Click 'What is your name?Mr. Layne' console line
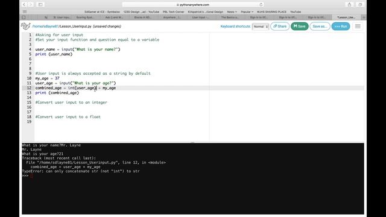 click(51, 145)
